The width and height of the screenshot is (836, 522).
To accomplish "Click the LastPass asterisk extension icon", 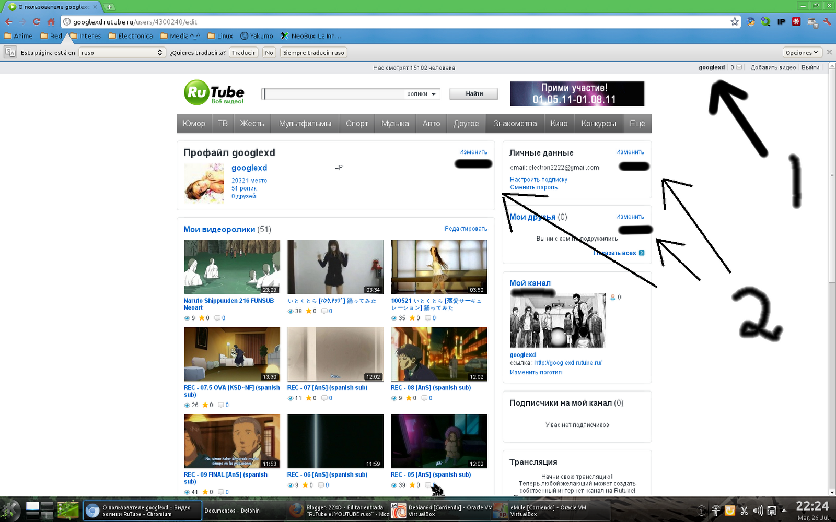I will pyautogui.click(x=796, y=22).
